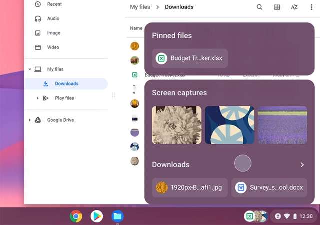This screenshot has height=225, width=320.
Task: Select Recent in the sidebar
Action: tap(54, 4)
